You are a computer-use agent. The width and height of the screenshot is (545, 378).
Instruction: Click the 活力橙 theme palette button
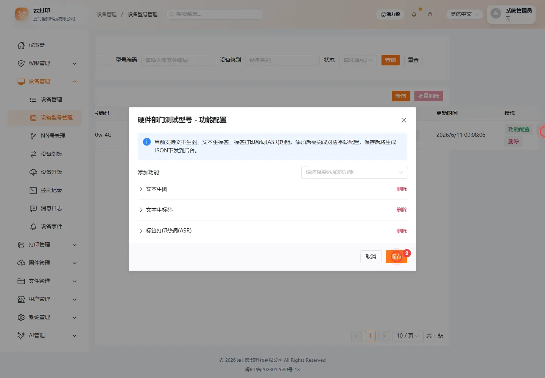pos(390,14)
